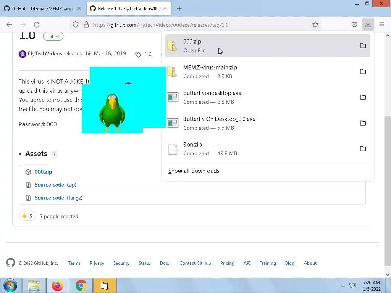
Task: Open a new tab with plus button
Action: [x=179, y=9]
